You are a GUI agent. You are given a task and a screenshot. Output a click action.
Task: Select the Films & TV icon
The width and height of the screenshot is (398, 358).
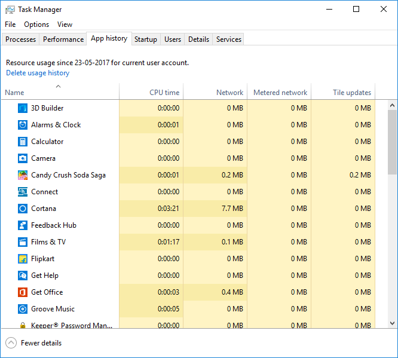tap(22, 242)
